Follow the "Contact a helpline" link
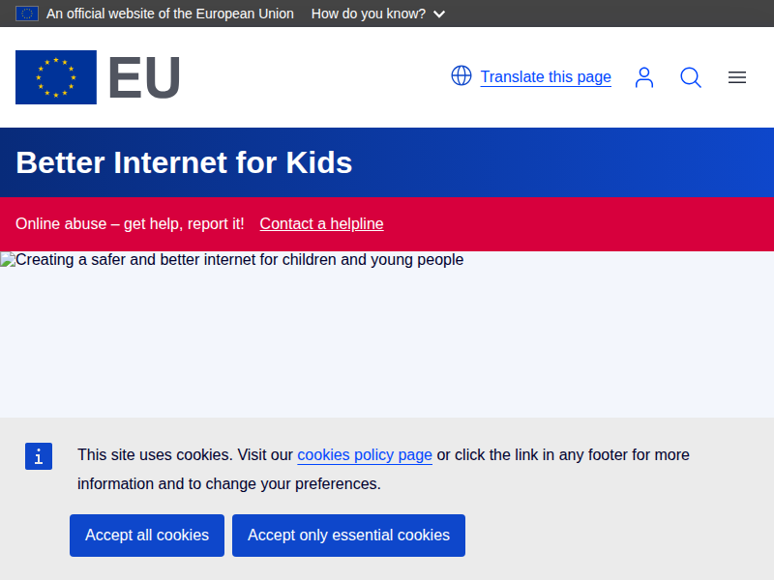The width and height of the screenshot is (774, 580). [x=321, y=223]
